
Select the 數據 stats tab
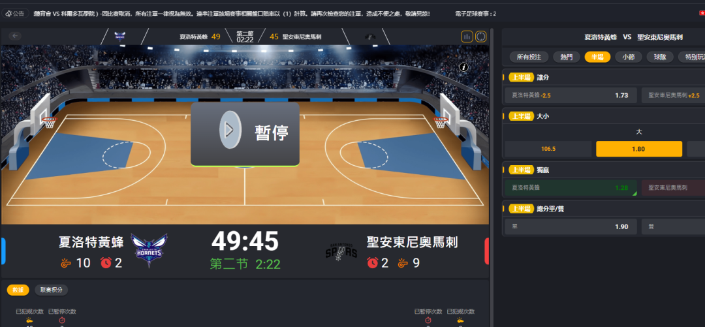[18, 290]
